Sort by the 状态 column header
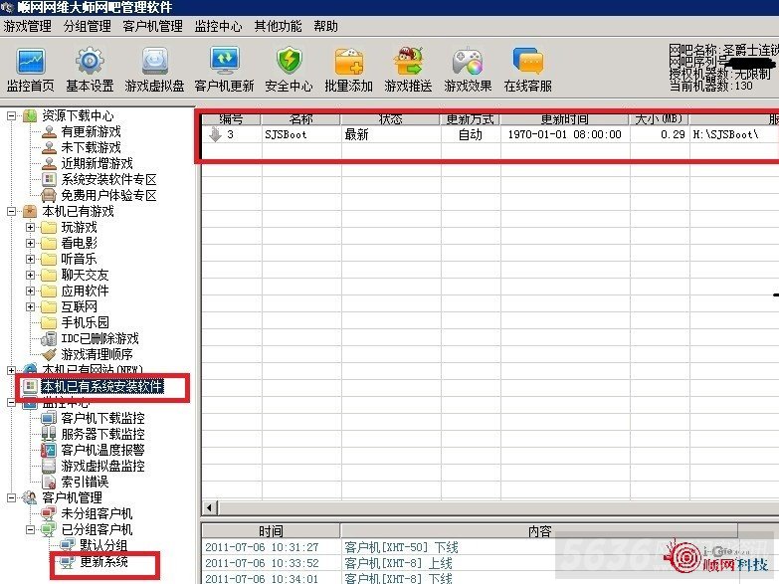779x584 pixels. [390, 119]
